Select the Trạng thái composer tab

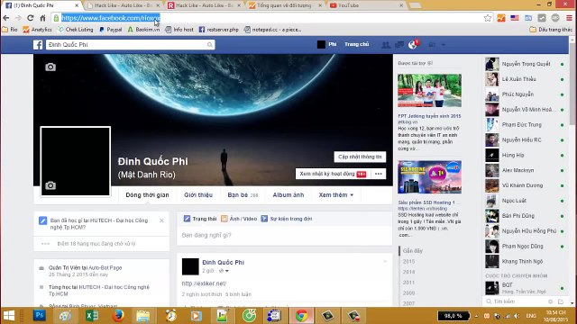tap(200, 219)
